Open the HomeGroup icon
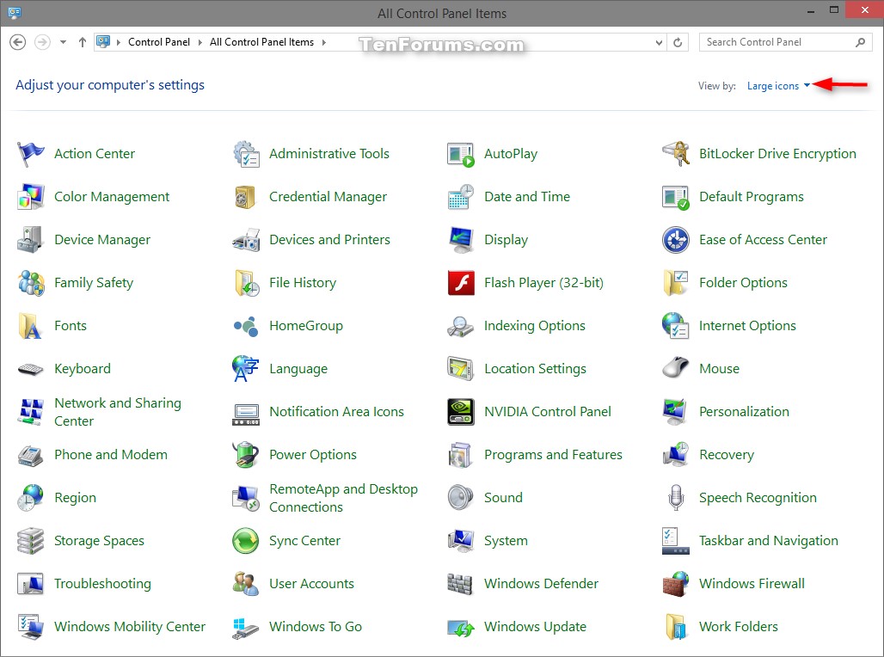Viewport: 884px width, 657px height. click(246, 326)
